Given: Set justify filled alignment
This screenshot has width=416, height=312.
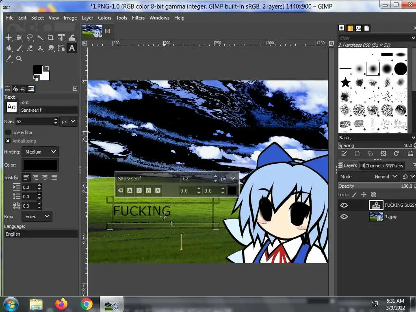Looking at the screenshot, I should tap(54, 178).
